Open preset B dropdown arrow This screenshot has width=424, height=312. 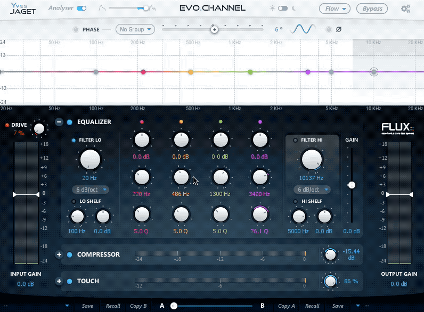point(358,306)
